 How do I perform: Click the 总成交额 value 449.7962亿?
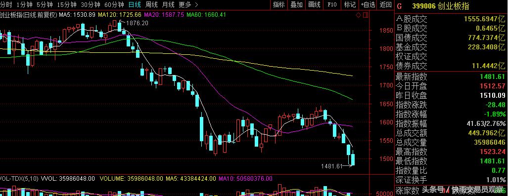click(487, 133)
